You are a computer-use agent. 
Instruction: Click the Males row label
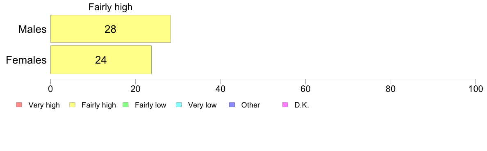(33, 29)
